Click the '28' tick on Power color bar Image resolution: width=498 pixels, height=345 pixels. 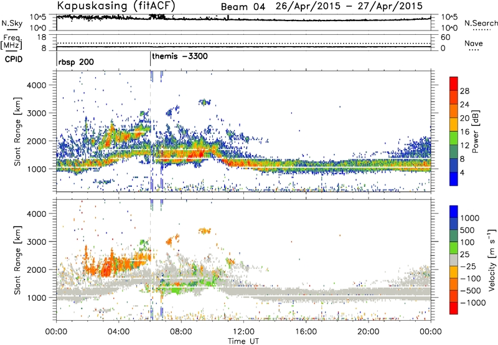click(464, 91)
